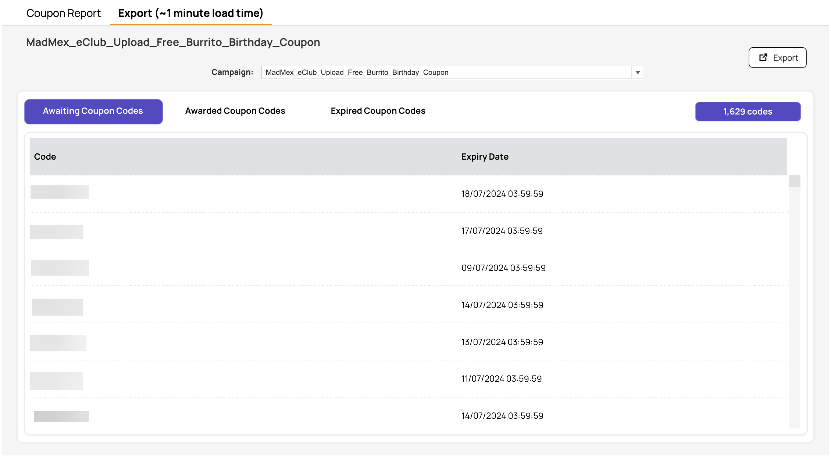Select Awaiting Coupon Codes tab
Screen dimensions: 831x458
tap(93, 111)
